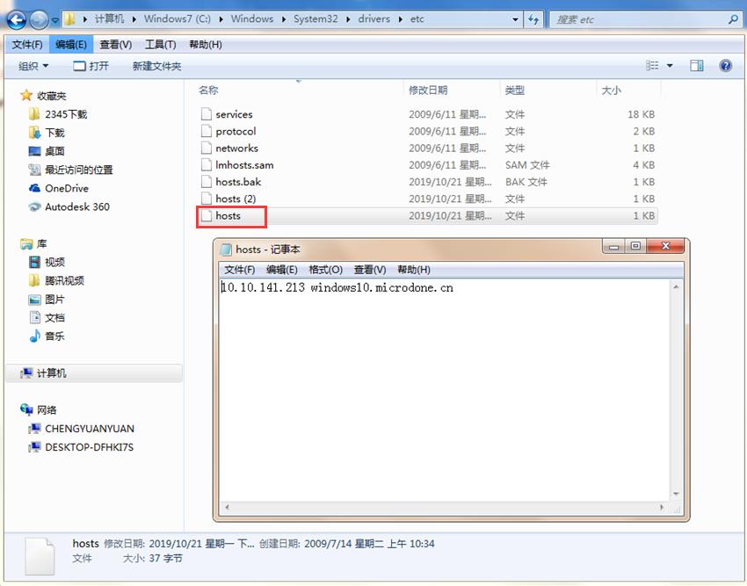
Task: Click the refresh icon beside the address bar
Action: [534, 18]
